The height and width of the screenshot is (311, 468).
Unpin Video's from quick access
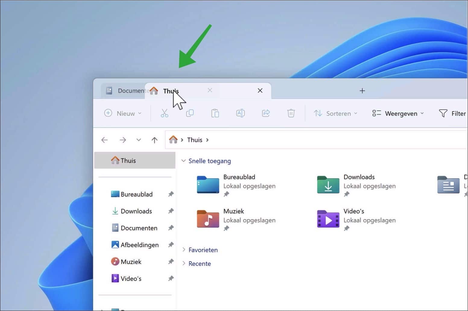tap(171, 278)
